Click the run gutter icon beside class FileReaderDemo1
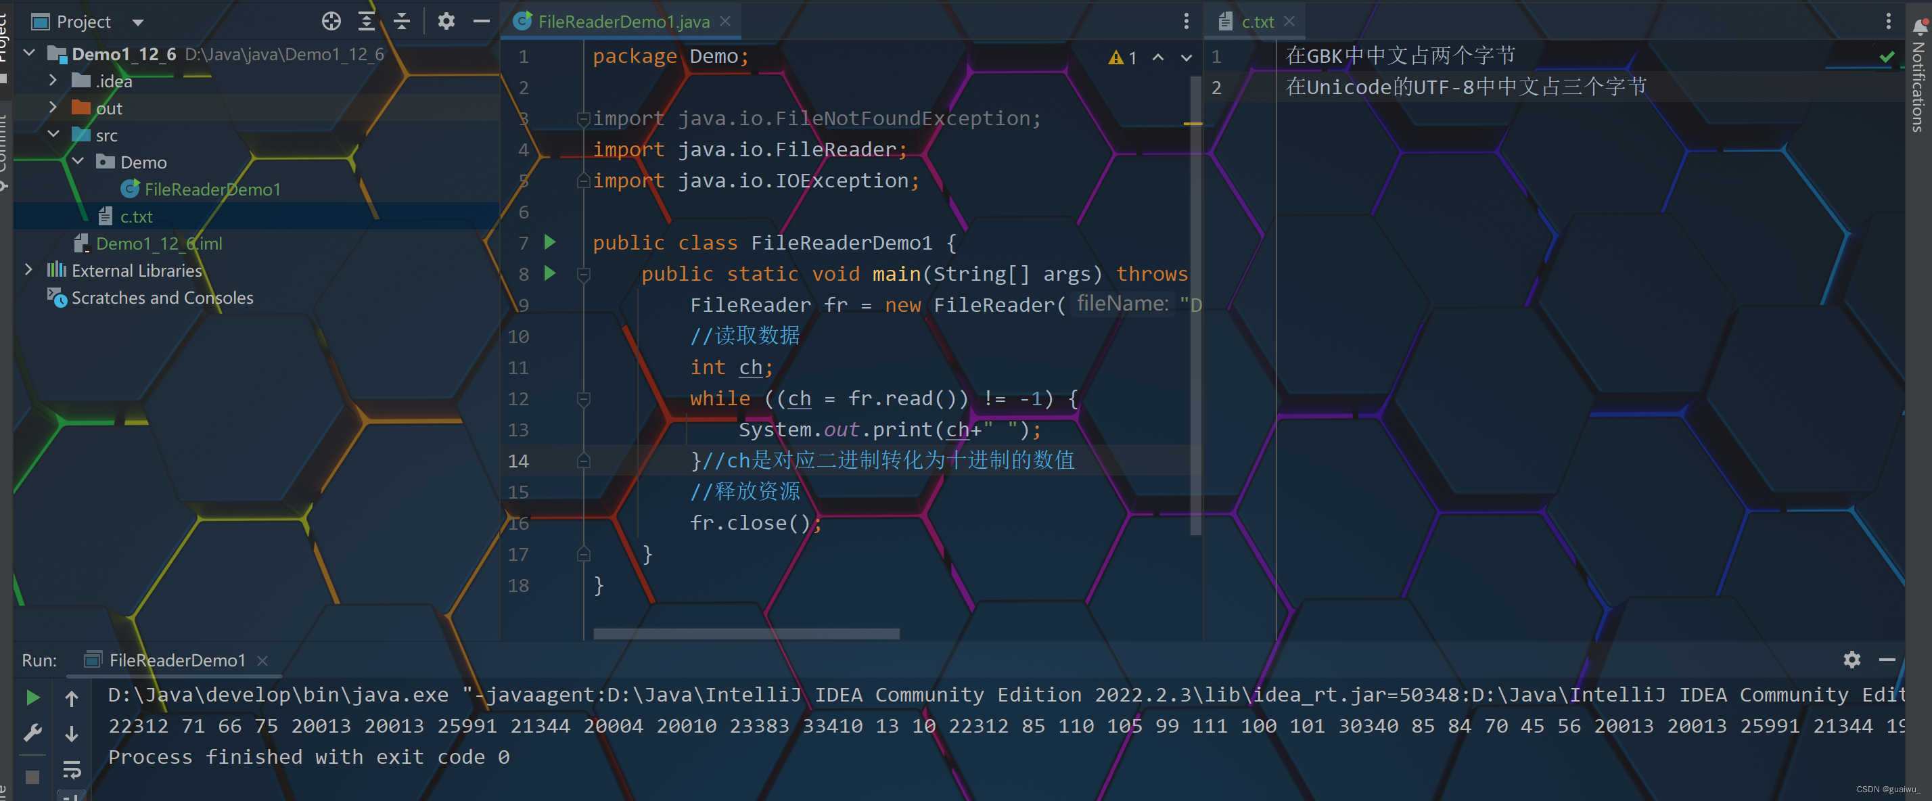The image size is (1932, 801). point(551,242)
